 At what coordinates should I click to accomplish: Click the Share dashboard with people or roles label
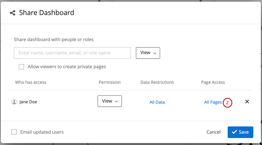[x=54, y=39]
